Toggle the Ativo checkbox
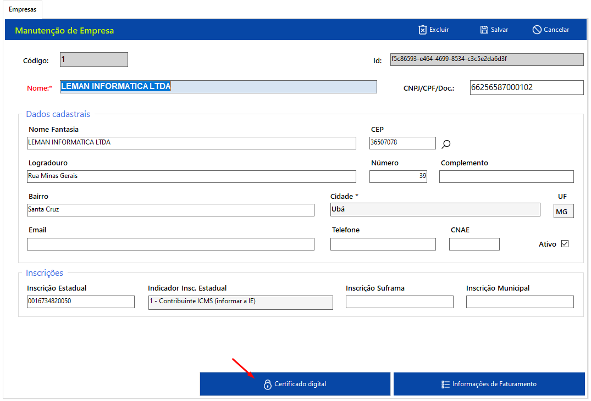Image resolution: width=591 pixels, height=401 pixels. pos(565,243)
